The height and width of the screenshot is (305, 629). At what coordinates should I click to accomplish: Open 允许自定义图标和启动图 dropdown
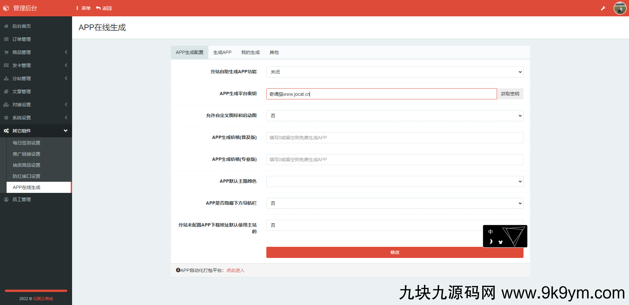(x=394, y=116)
